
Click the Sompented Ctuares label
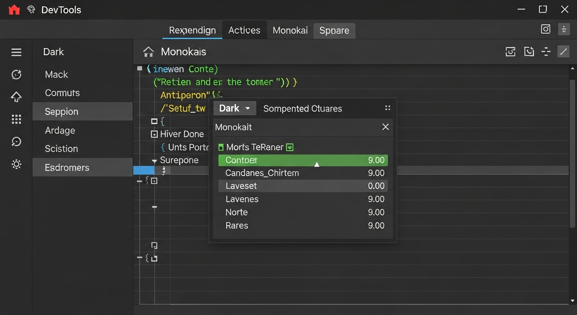(302, 109)
